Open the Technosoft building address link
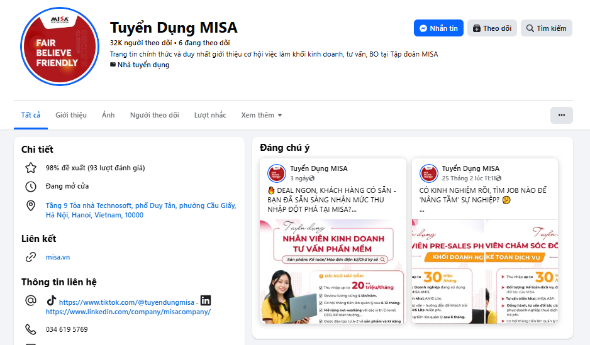Viewport: 590px width, 345px height. 141,210
